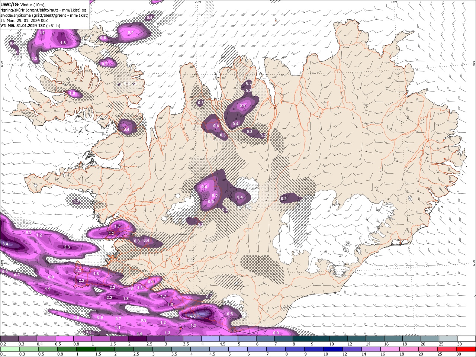Click the 'IT: Mán. 29. 01. 2024 00Z' line

[24, 20]
